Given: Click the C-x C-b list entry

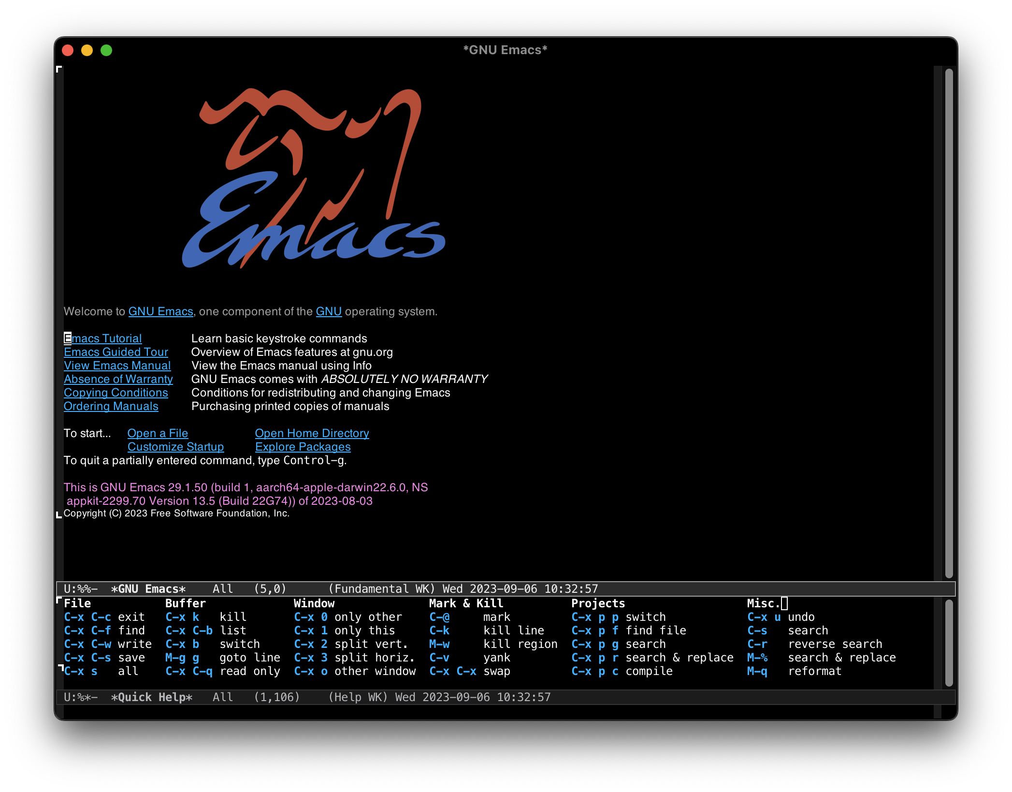Looking at the screenshot, I should tap(206, 631).
